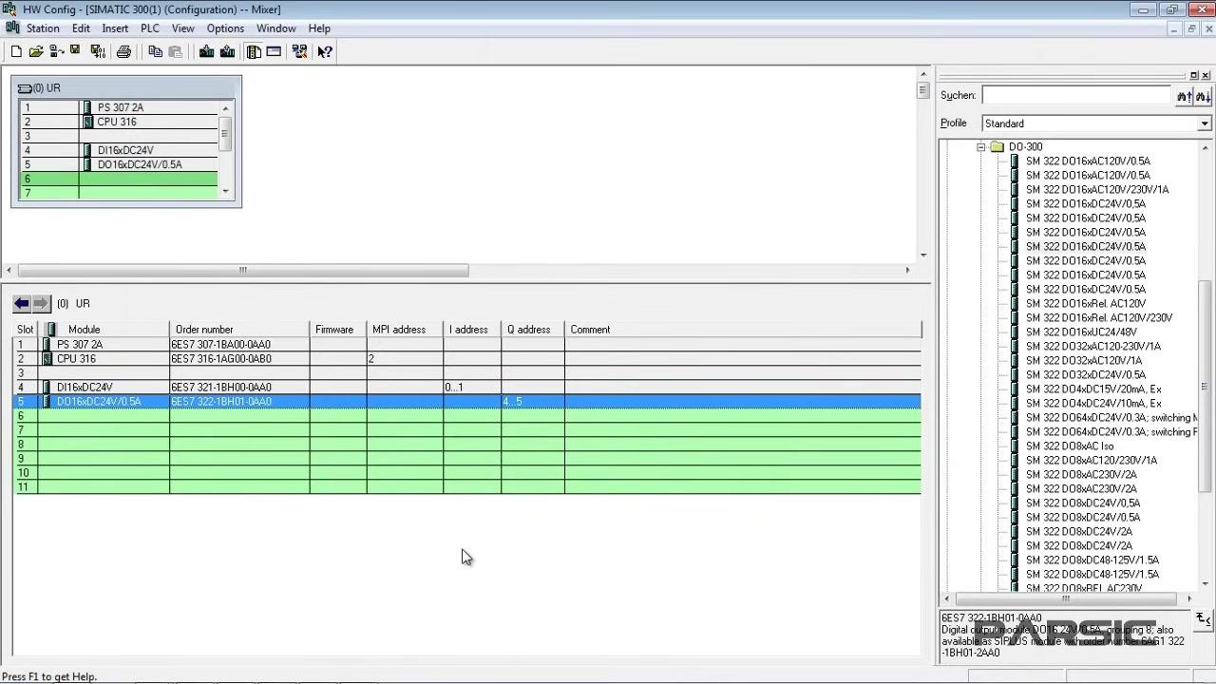This screenshot has width=1216, height=684.
Task: Select CPU 316 row in the detail table
Action: click(x=467, y=359)
